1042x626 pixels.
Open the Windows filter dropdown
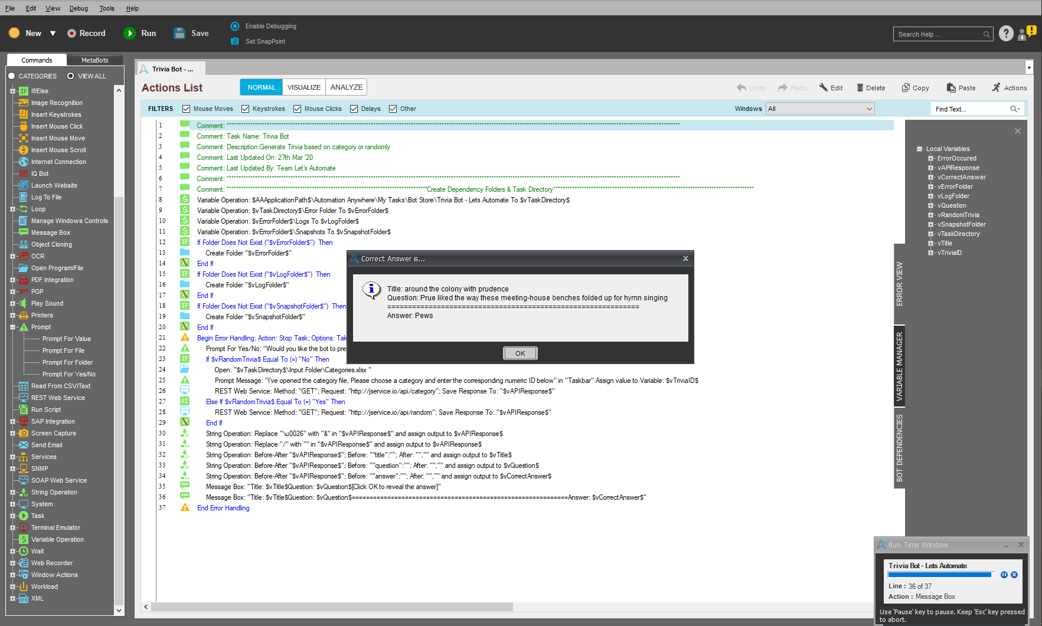[819, 109]
